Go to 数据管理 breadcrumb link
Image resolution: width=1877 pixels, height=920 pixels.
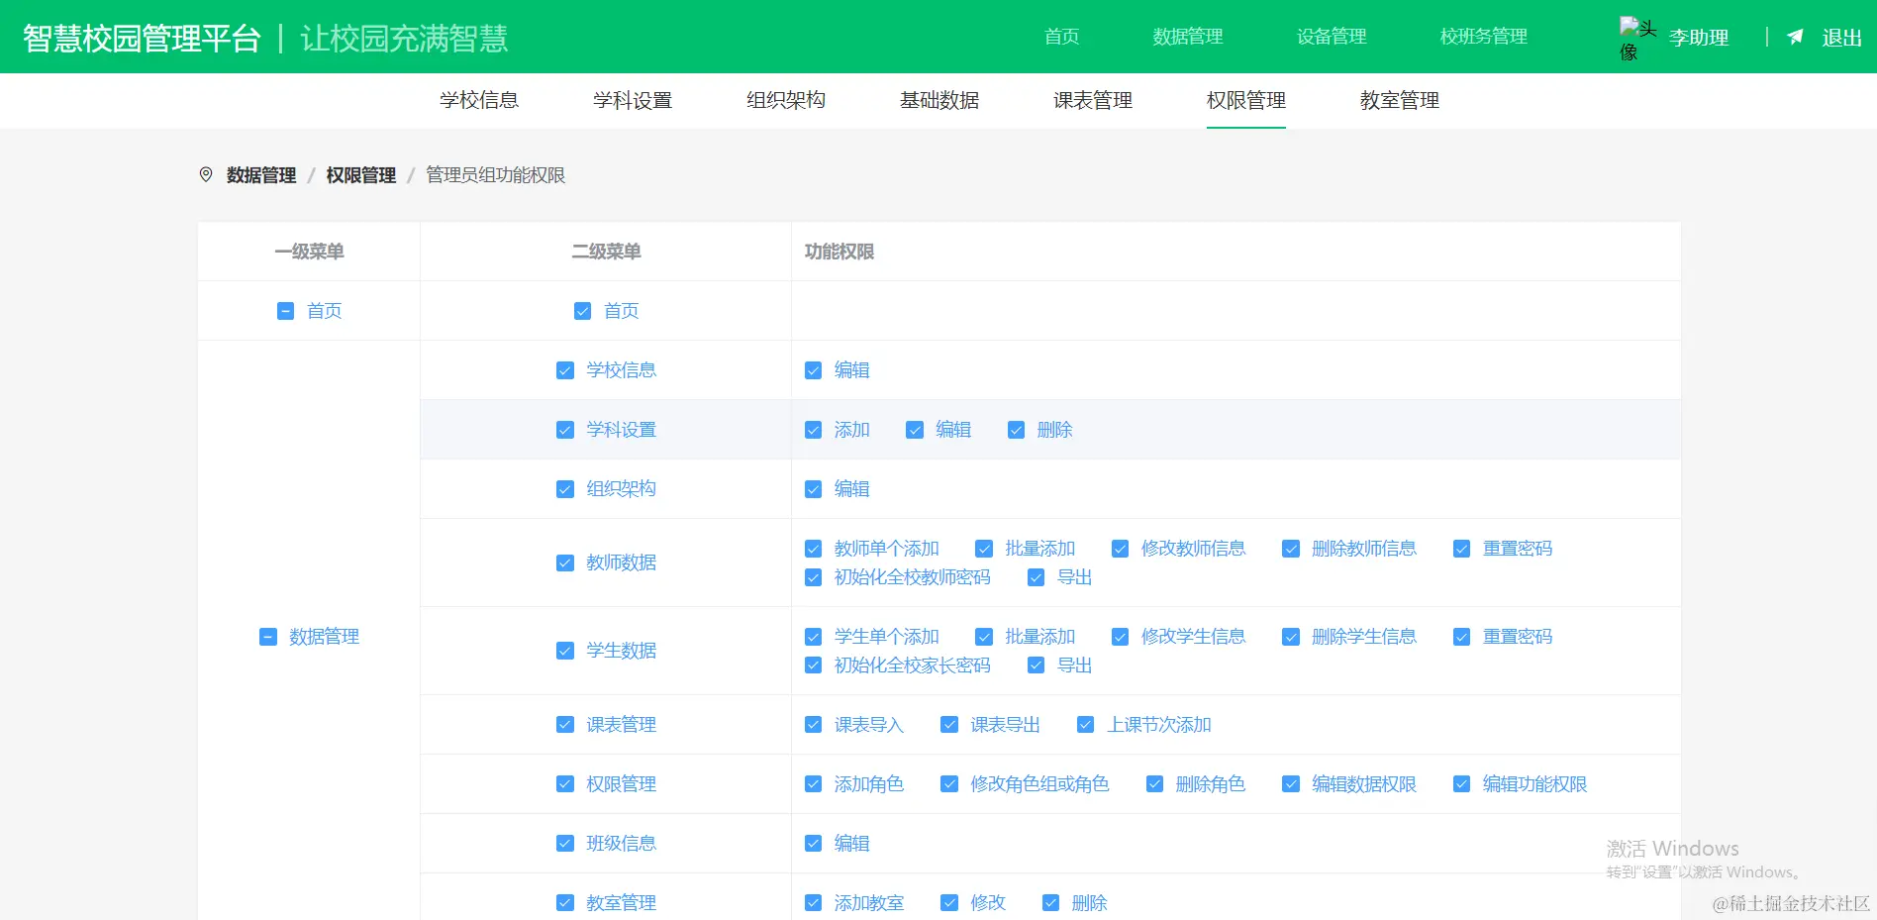(261, 175)
